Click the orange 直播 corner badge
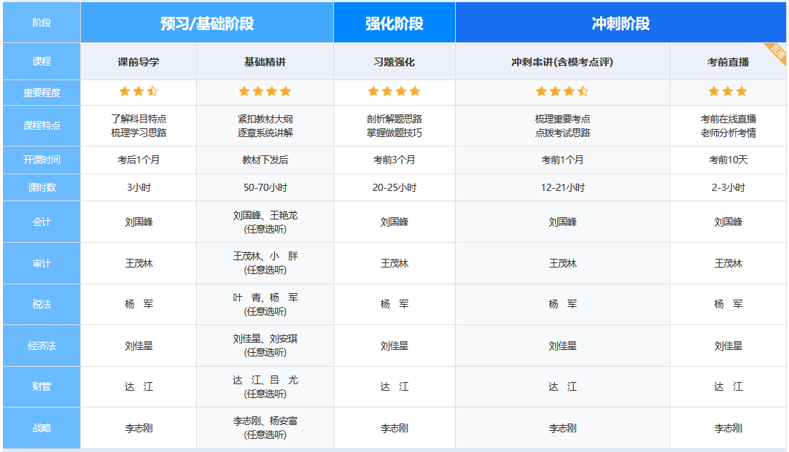 click(x=777, y=52)
